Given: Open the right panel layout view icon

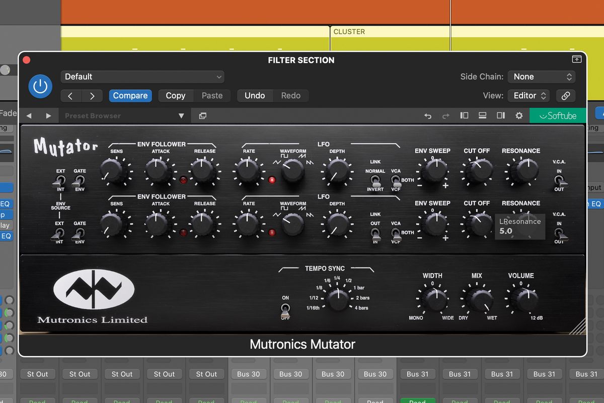Looking at the screenshot, I should click(x=500, y=115).
